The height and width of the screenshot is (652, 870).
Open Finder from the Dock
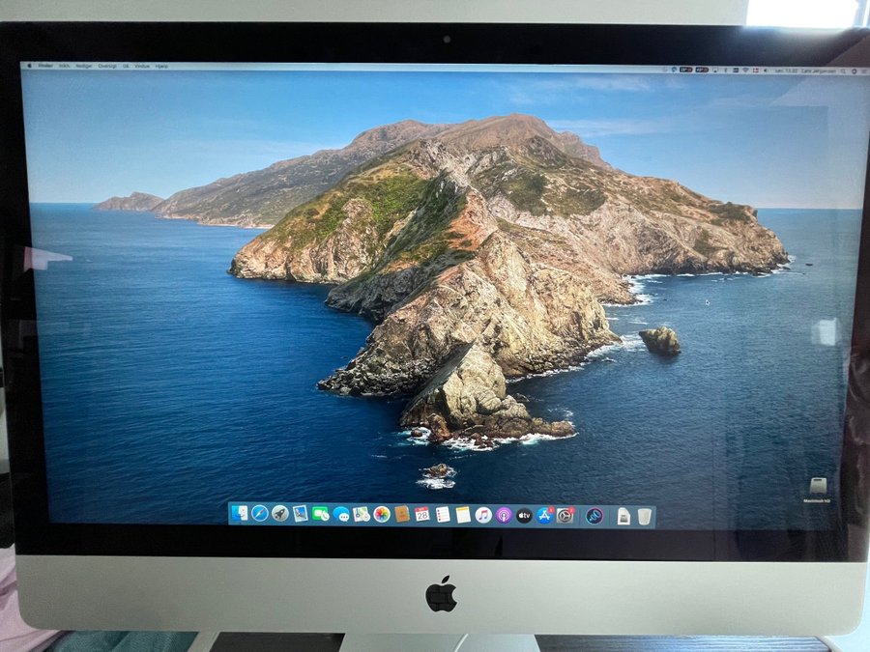pyautogui.click(x=239, y=514)
